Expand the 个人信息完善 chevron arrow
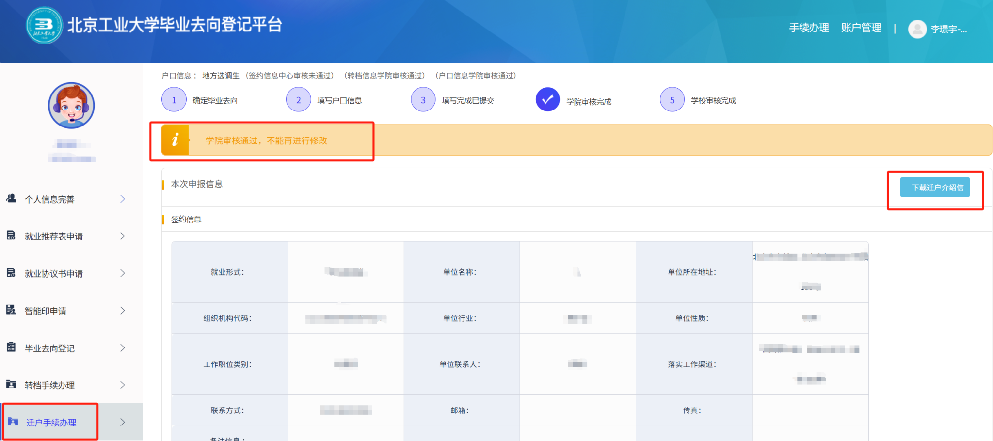This screenshot has width=993, height=441. point(123,199)
